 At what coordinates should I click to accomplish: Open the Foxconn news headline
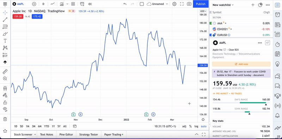(241, 73)
